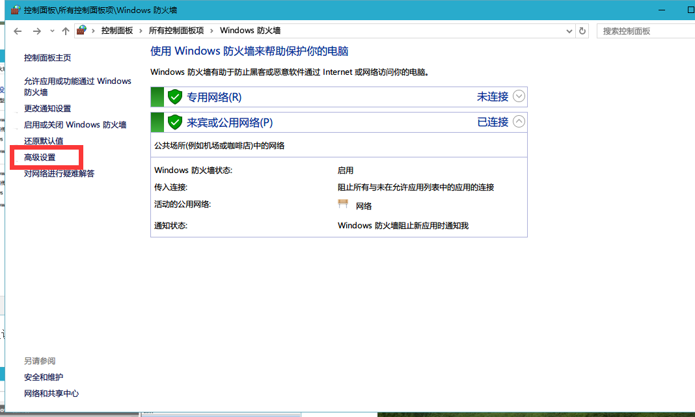The height and width of the screenshot is (417, 695).
Task: Open 安全和维护 link
Action: 44,377
